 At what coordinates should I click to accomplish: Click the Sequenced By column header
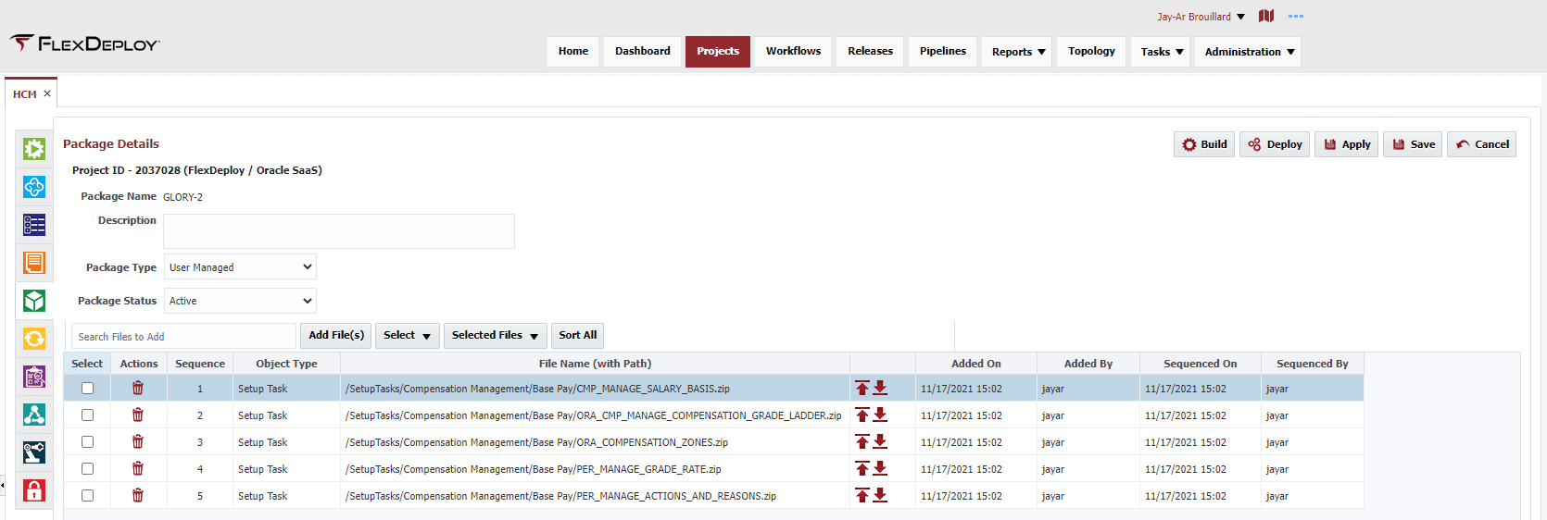(1312, 364)
